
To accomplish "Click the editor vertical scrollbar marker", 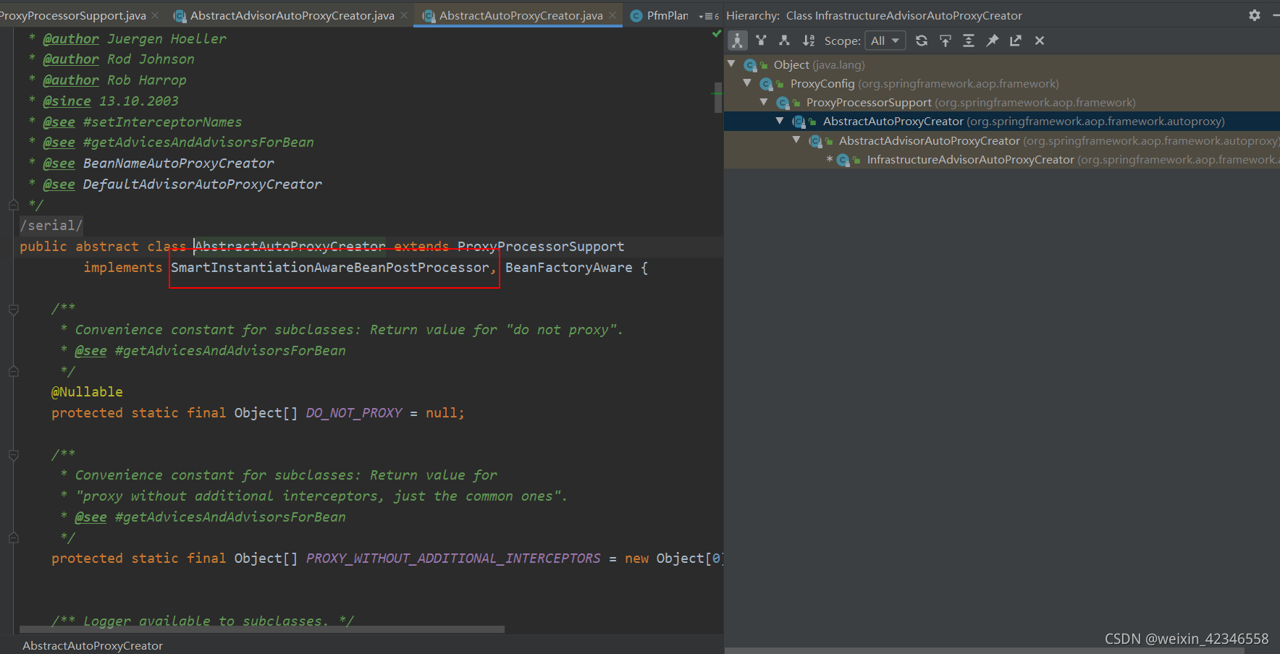I will (717, 98).
